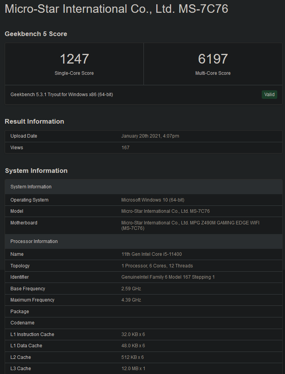Select the Model value MS-7C76
This screenshot has width=285, height=374.
coord(166,211)
